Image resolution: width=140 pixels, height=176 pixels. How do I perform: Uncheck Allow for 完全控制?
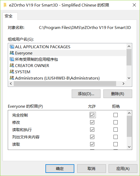(x=92, y=115)
